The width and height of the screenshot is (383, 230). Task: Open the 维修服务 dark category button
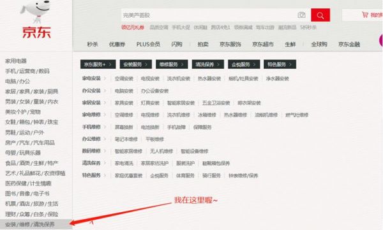point(172,64)
